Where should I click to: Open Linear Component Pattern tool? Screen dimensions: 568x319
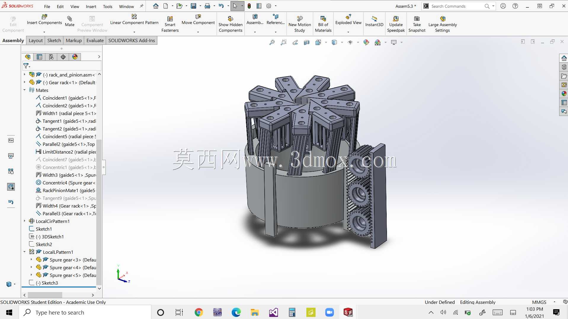click(134, 20)
